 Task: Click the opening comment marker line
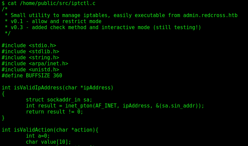click(x=5, y=9)
